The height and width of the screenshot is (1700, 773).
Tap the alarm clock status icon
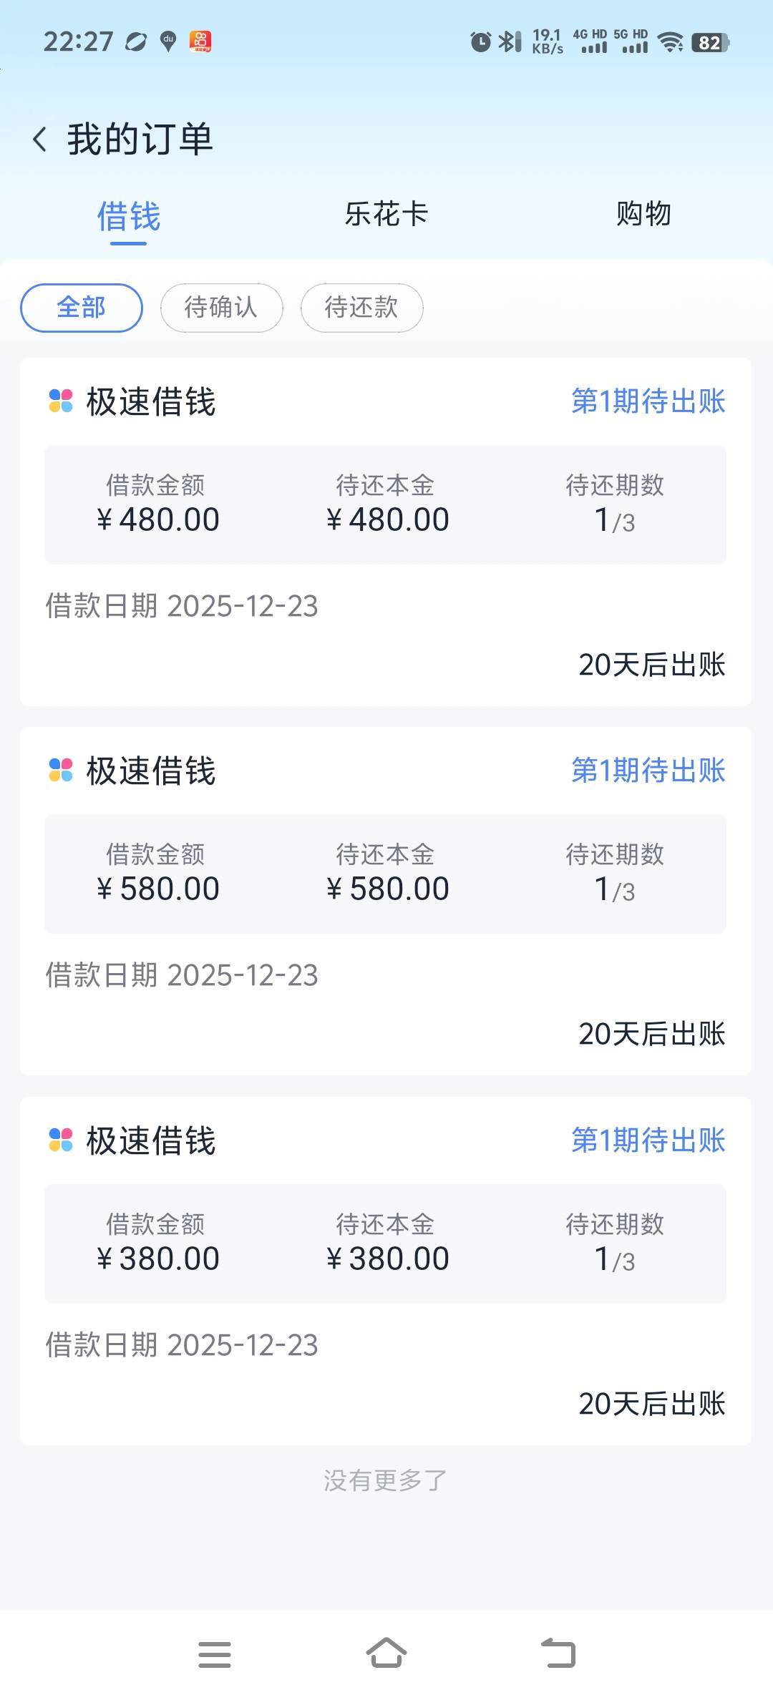[x=480, y=42]
